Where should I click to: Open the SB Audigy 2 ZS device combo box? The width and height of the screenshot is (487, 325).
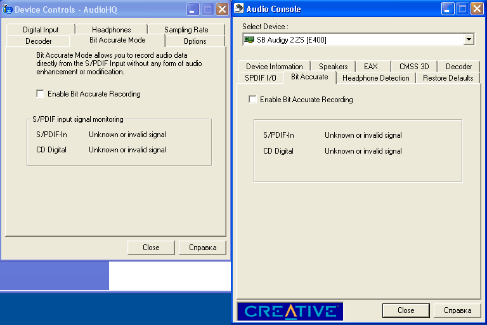[358, 39]
